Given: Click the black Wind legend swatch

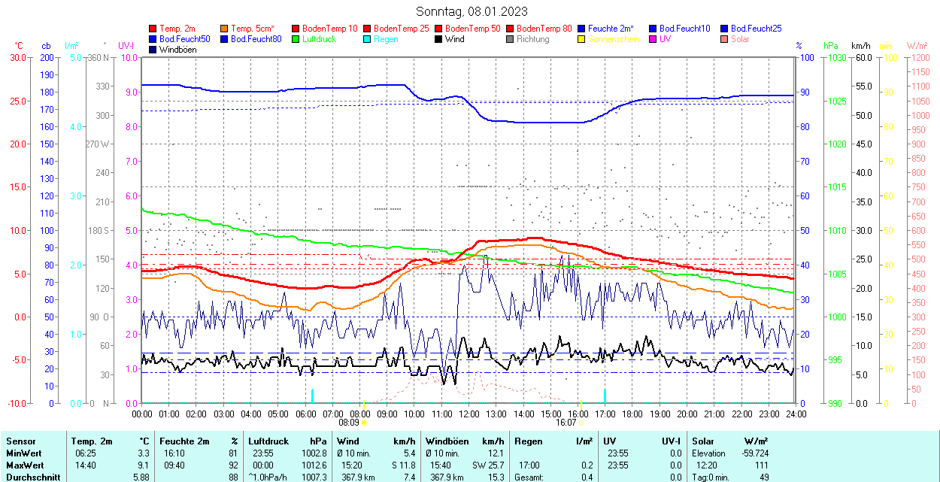Looking at the screenshot, I should [x=438, y=39].
